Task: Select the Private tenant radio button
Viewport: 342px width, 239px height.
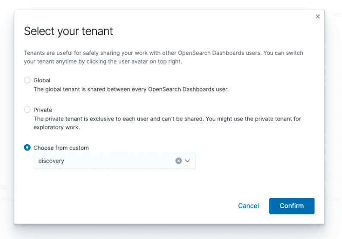Action: click(x=28, y=110)
